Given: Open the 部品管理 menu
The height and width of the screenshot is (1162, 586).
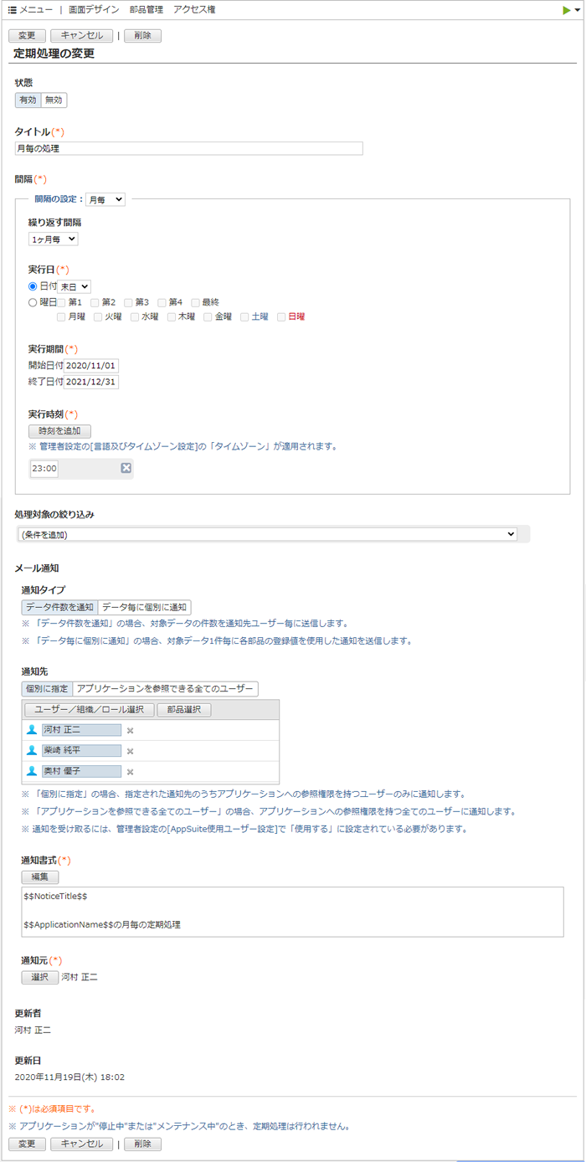Looking at the screenshot, I should pyautogui.click(x=146, y=10).
